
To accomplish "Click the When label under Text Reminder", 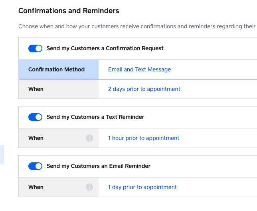I will (x=36, y=138).
